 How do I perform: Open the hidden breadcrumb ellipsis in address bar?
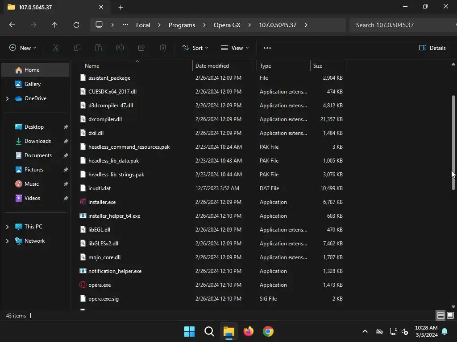coord(125,25)
